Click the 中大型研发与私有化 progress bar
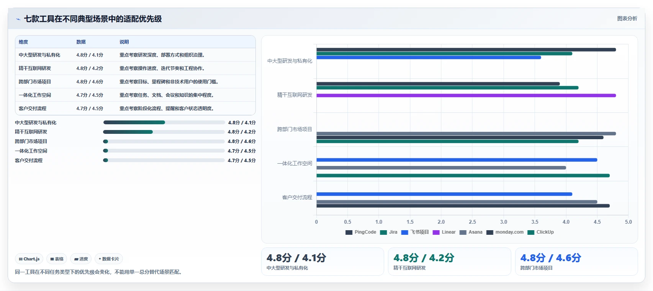 164,122
